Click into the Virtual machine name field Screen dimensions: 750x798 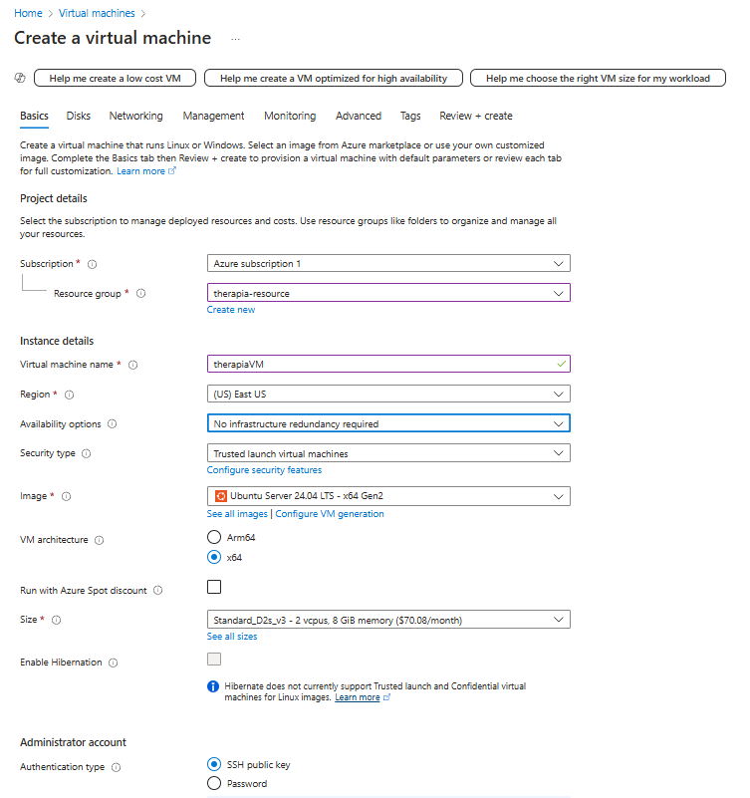pyautogui.click(x=388, y=364)
